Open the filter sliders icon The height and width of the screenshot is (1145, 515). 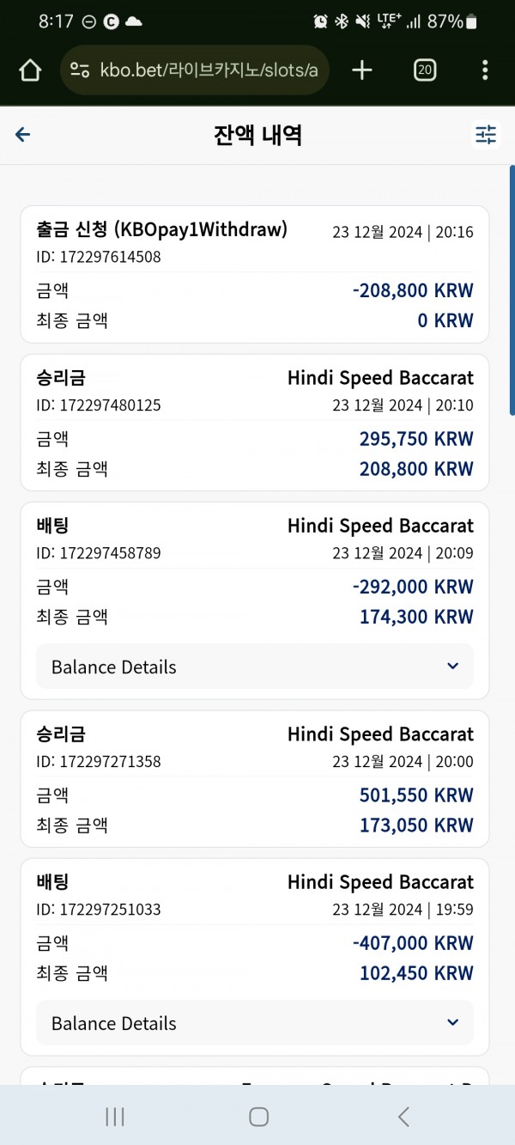point(486,135)
